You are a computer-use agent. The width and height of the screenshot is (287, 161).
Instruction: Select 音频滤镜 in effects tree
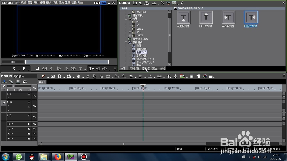pyautogui.click(x=137, y=15)
